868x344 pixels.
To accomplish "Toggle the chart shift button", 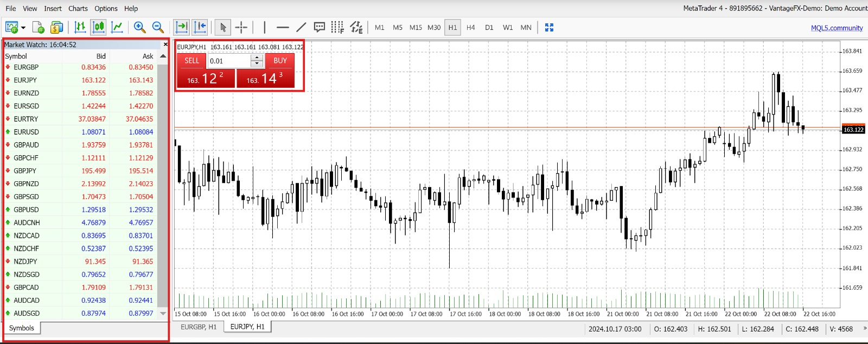I will click(200, 27).
